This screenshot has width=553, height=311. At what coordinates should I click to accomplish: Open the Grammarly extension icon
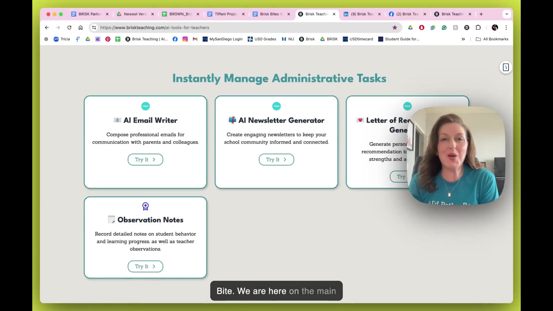(x=444, y=27)
